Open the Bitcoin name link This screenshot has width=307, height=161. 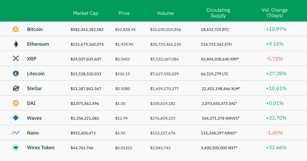coord(35,29)
